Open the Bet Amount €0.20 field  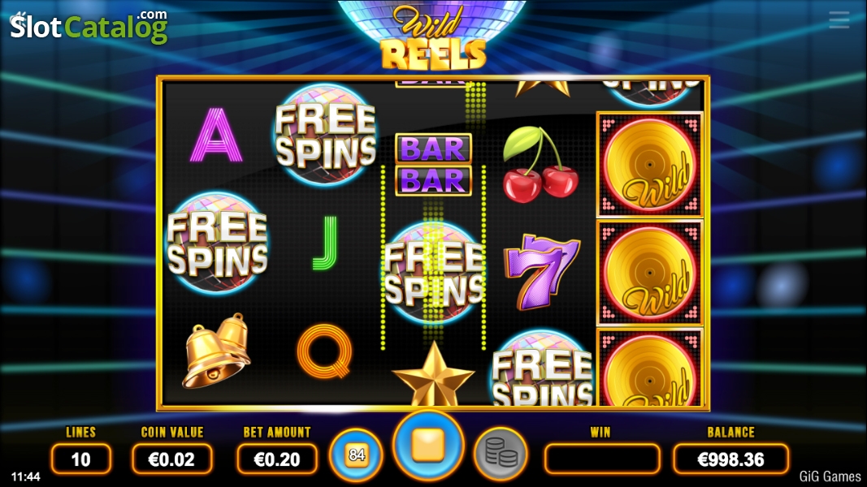point(277,459)
